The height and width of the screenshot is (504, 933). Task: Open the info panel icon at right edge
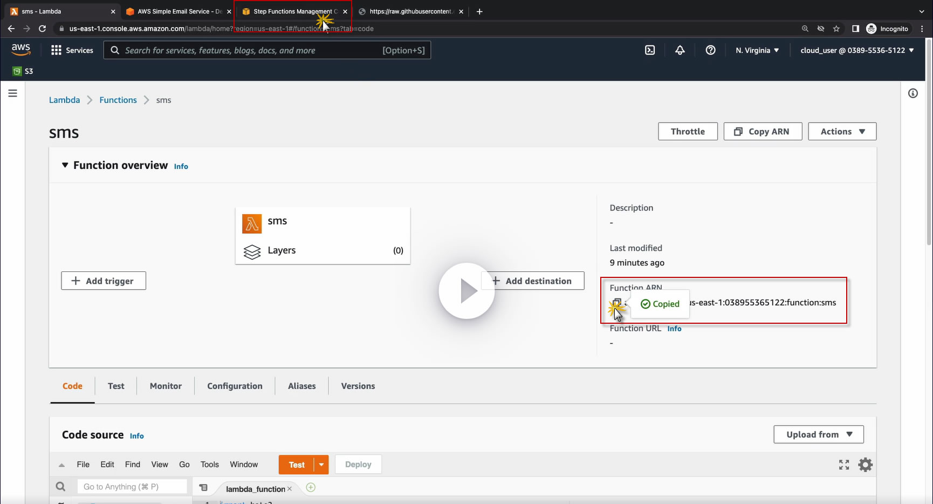(913, 93)
